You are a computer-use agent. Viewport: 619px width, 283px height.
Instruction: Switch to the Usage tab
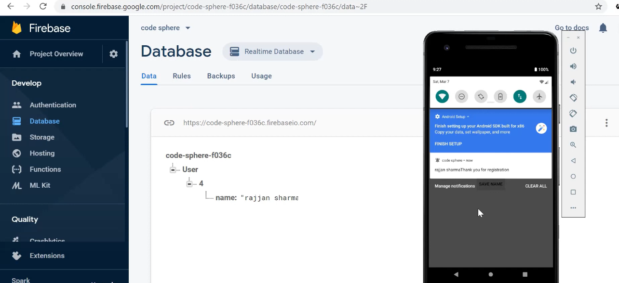pyautogui.click(x=261, y=76)
